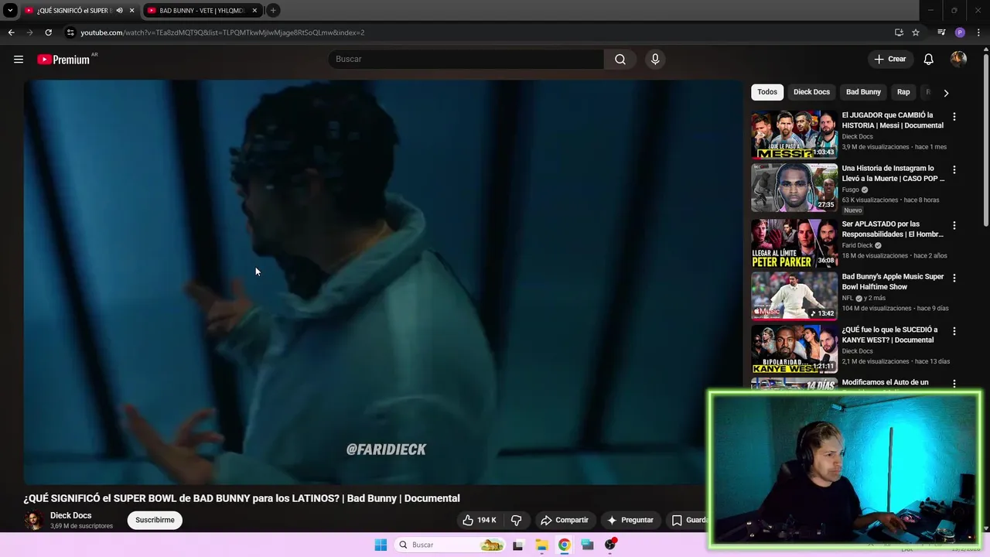Viewport: 990px width, 557px height.
Task: Switch to BAD BUNNY - VETE browser tab
Action: (x=201, y=11)
